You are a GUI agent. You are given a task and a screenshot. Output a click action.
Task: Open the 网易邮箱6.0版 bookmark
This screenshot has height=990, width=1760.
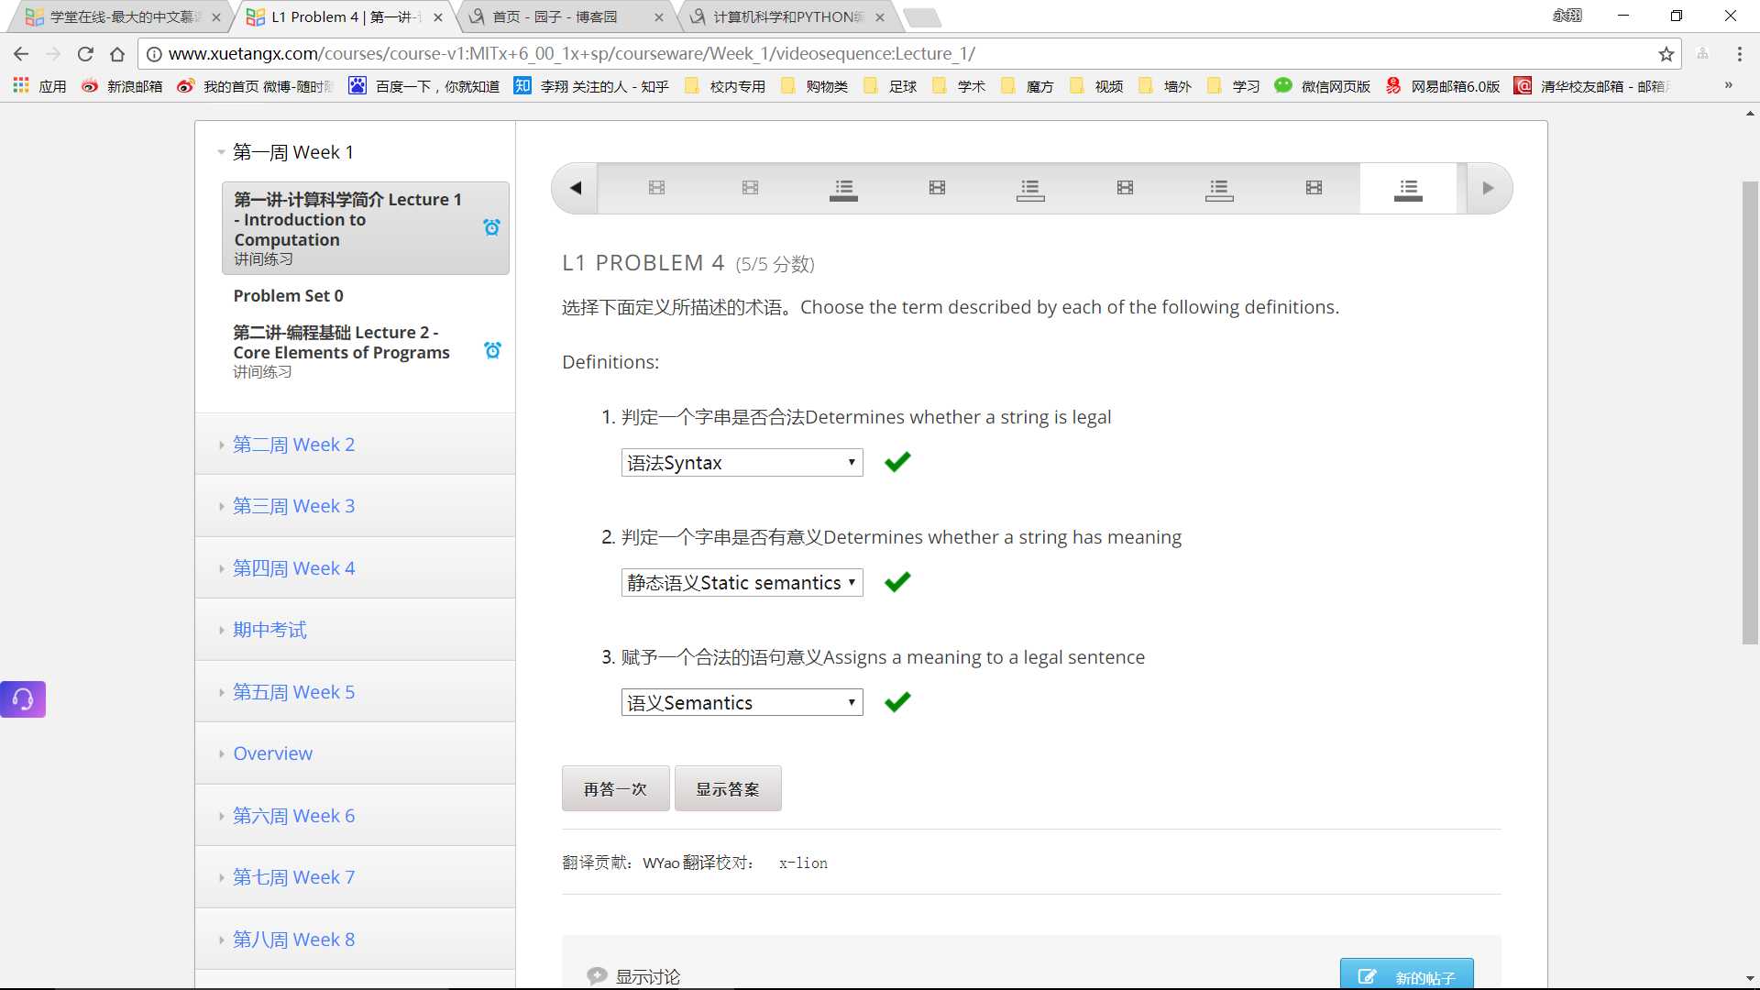pos(1443,86)
